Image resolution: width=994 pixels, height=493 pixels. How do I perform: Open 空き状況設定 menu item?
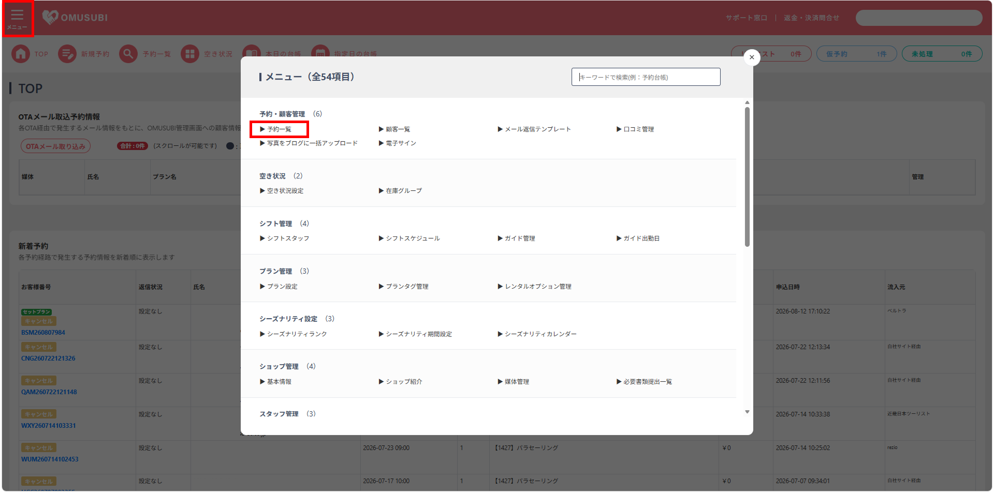click(282, 191)
